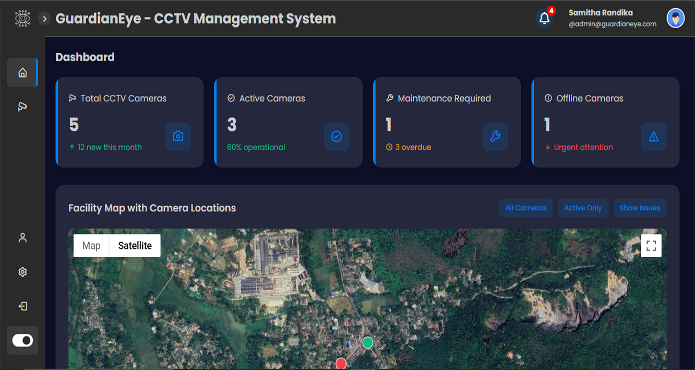The width and height of the screenshot is (695, 370).
Task: Open the notifications bell icon
Action: click(544, 19)
